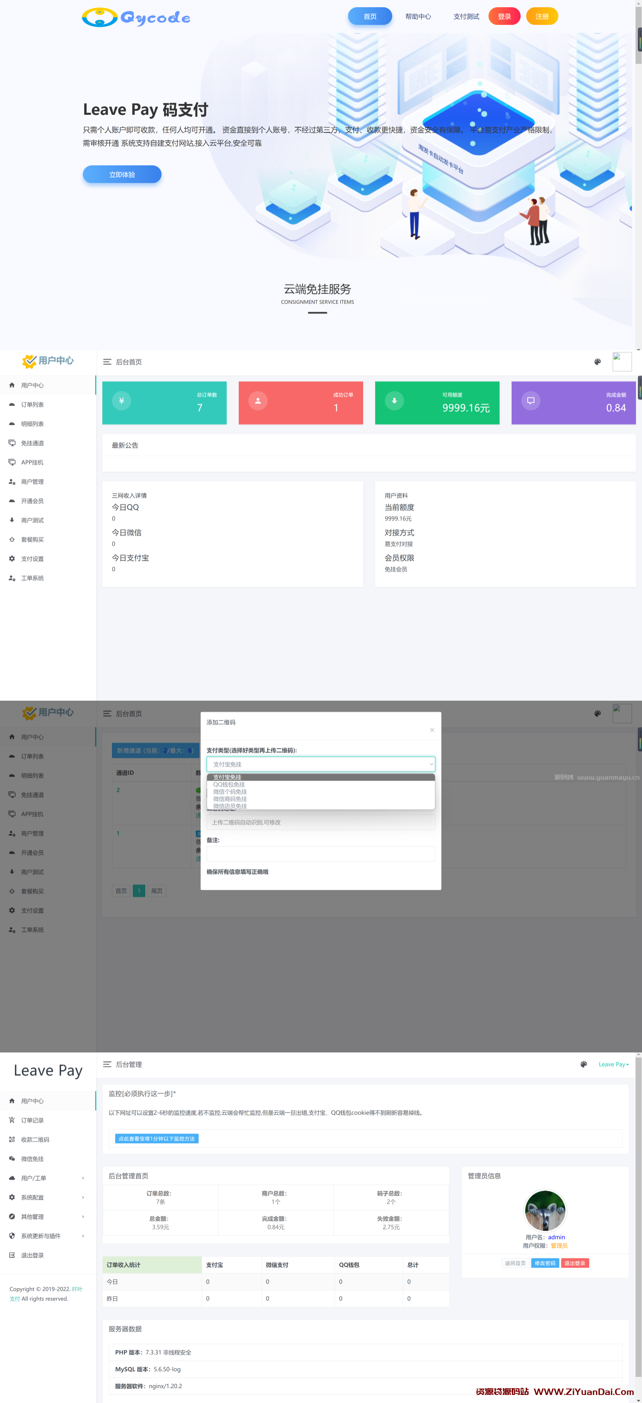Open the 支付类型 select box showing 支付宝免挂

(x=321, y=764)
